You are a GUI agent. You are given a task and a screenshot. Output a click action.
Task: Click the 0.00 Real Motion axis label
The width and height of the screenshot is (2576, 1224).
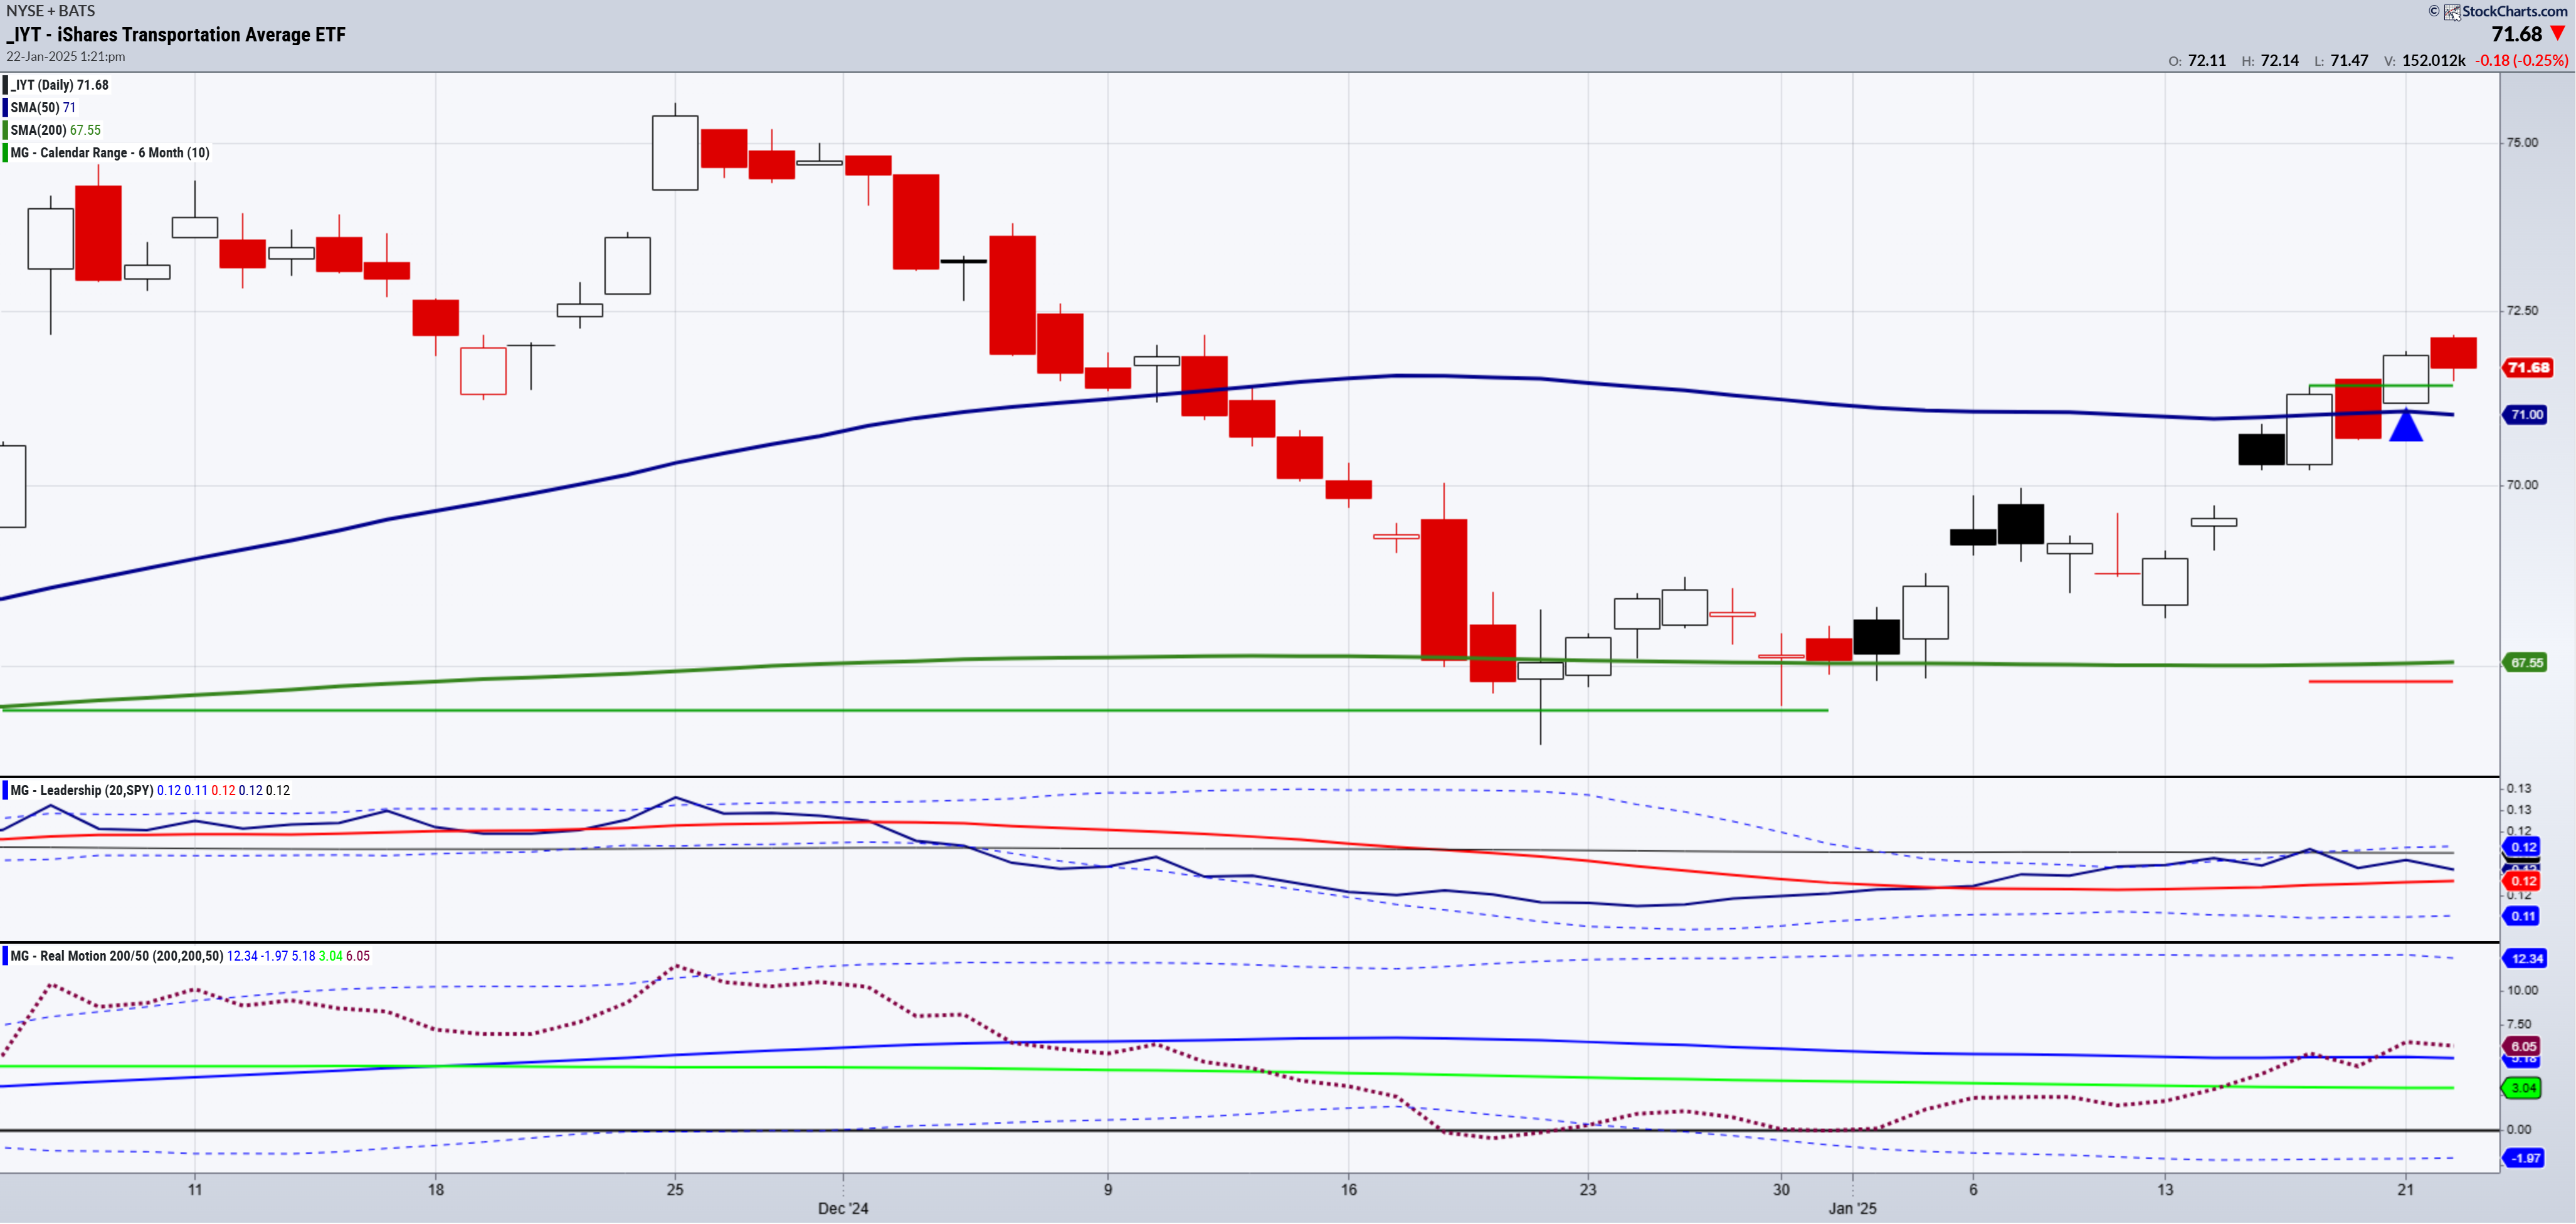[x=2519, y=1130]
